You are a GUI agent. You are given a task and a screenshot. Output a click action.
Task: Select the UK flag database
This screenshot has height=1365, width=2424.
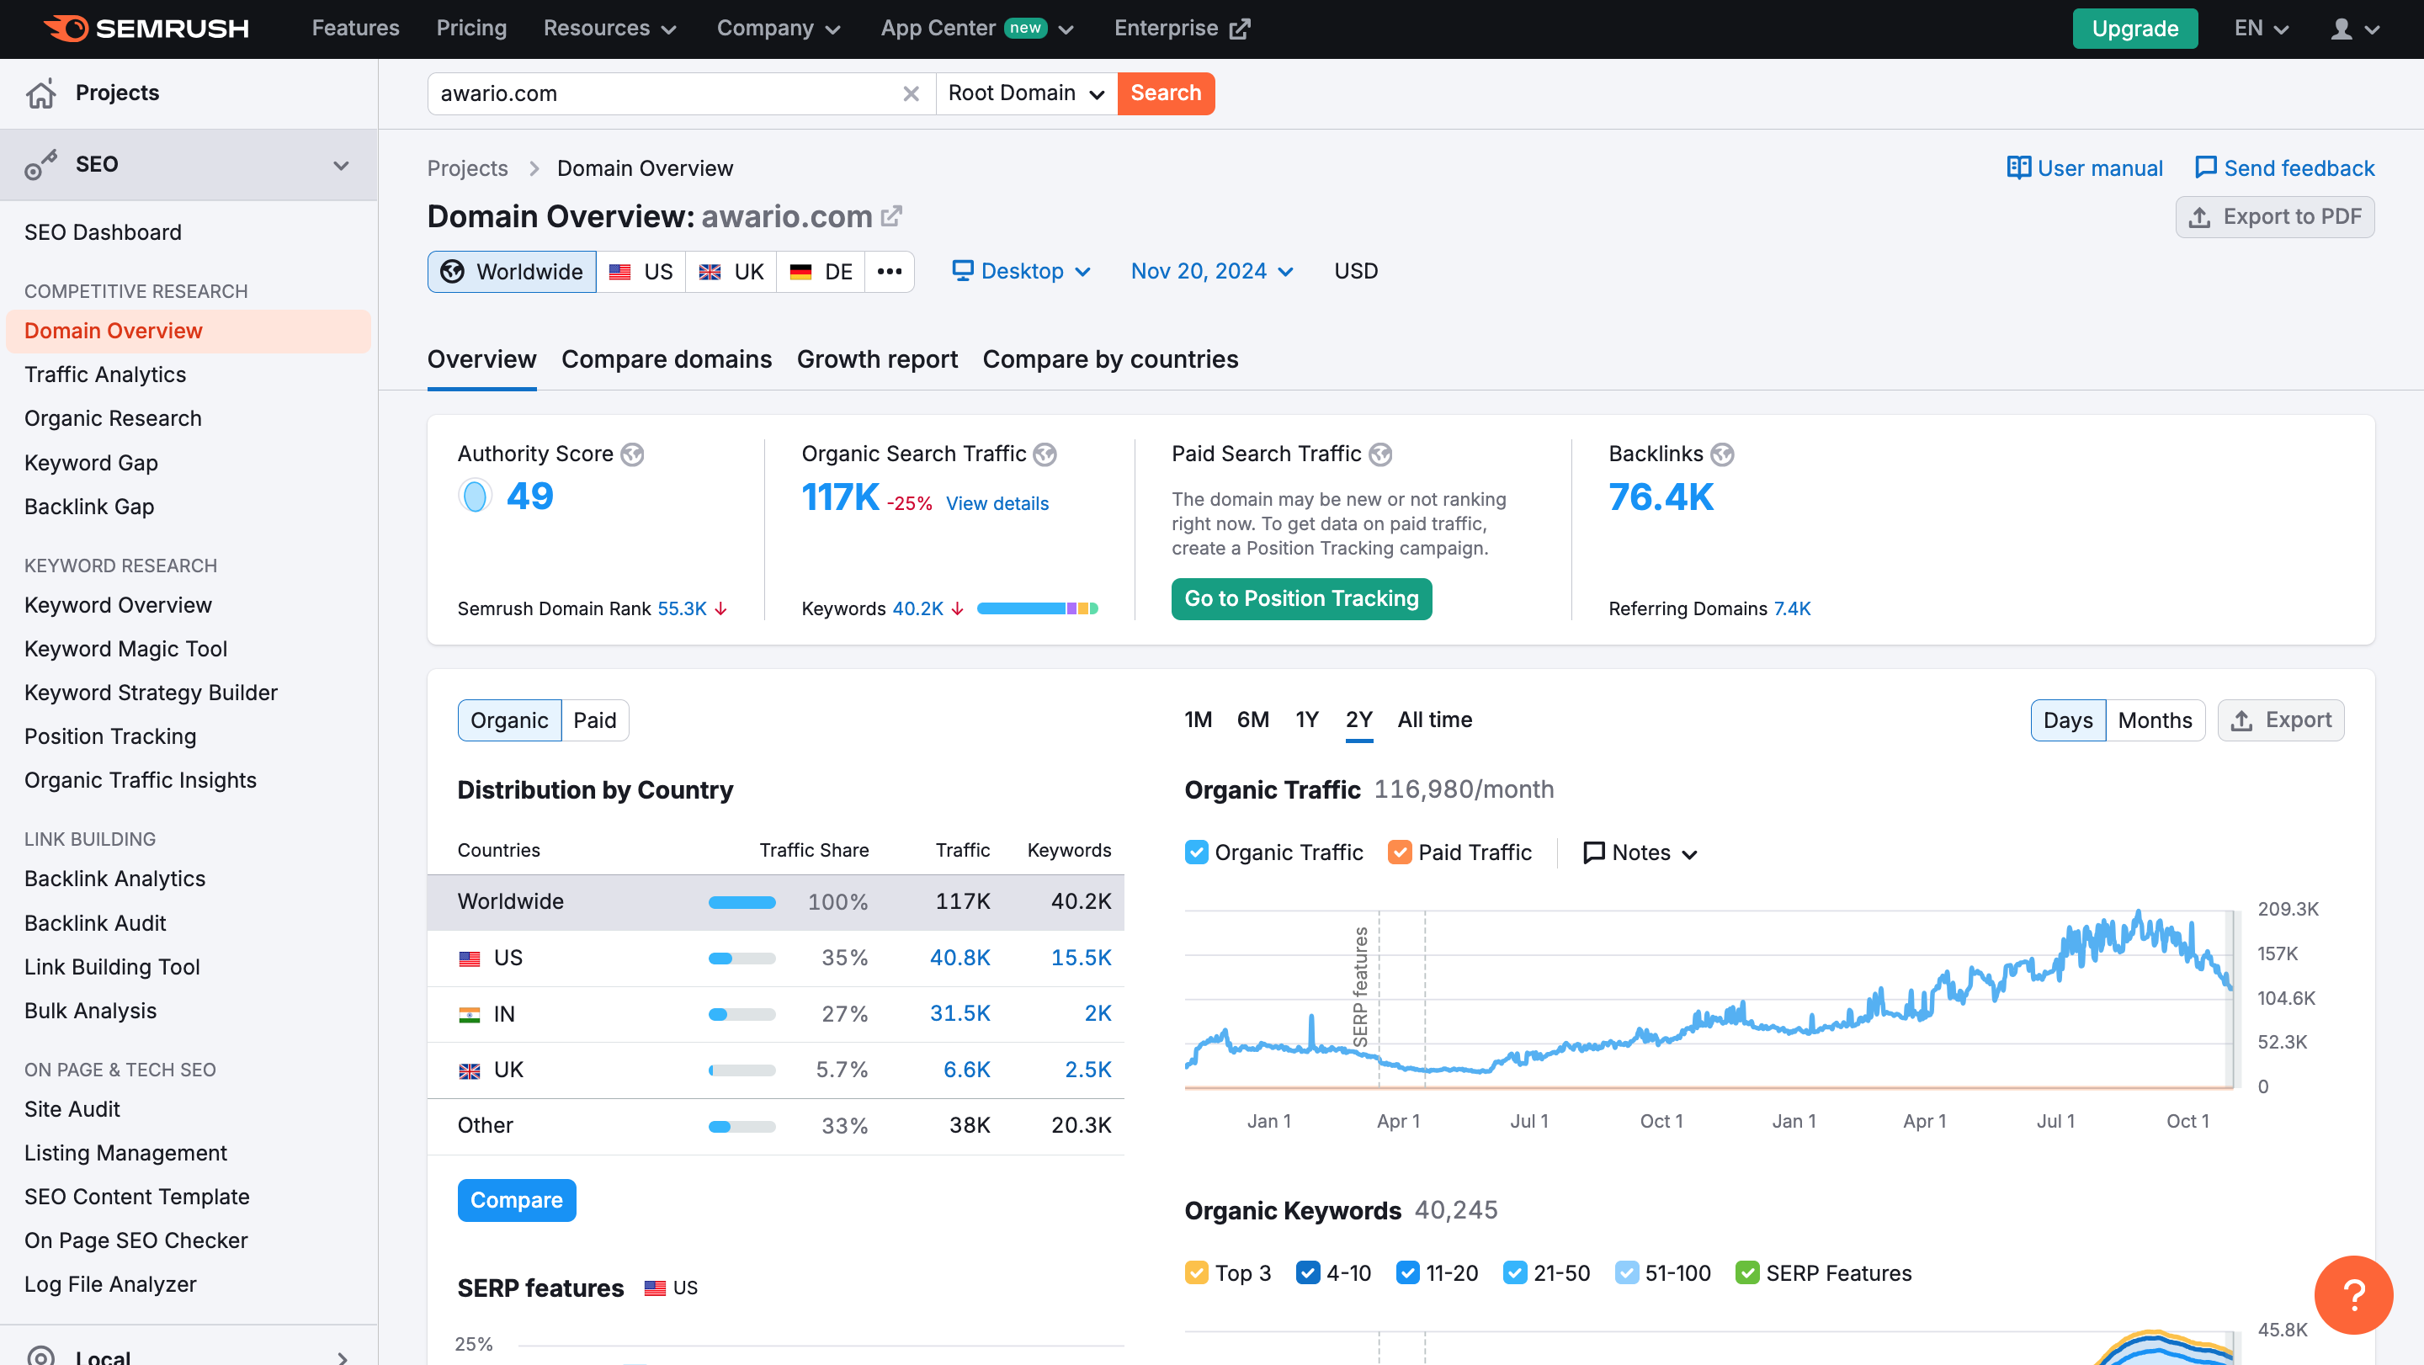[731, 272]
